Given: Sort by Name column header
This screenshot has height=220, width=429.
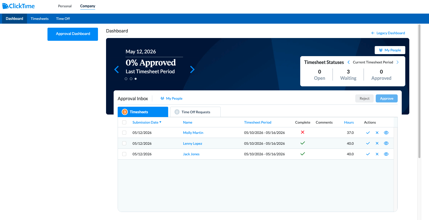Looking at the screenshot, I should (x=188, y=122).
